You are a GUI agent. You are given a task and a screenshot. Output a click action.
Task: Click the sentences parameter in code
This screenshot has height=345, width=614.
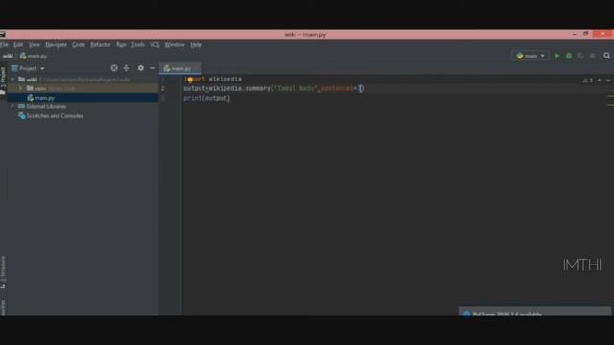tap(337, 89)
